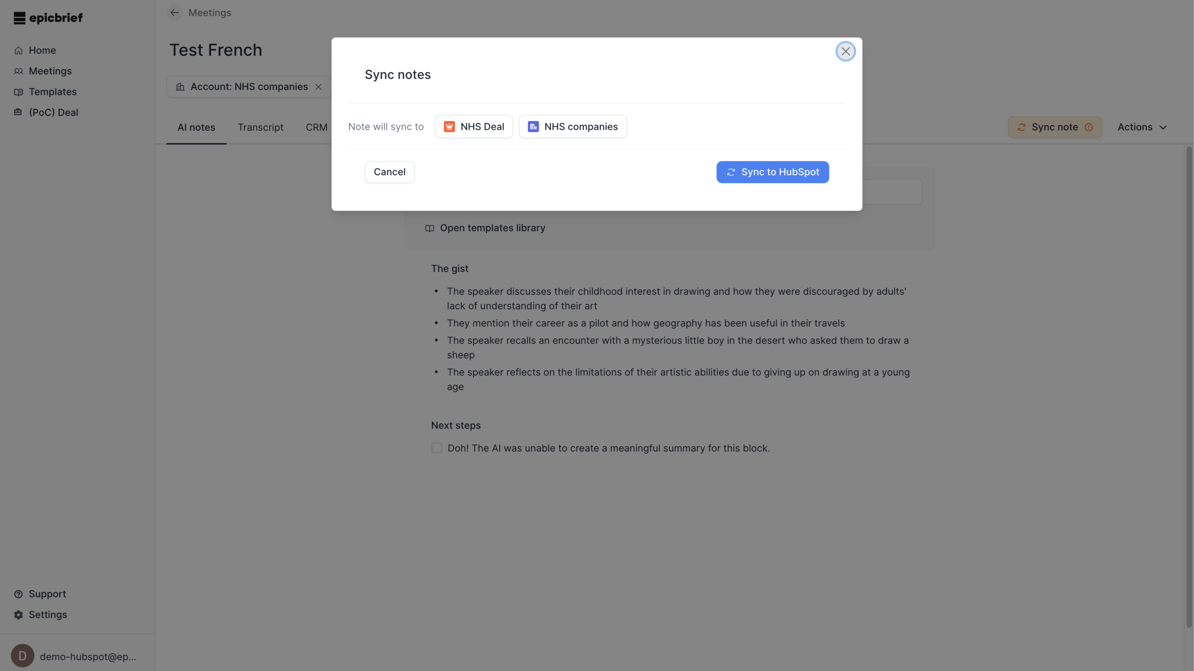Open Meetings in the sidebar
1194x671 pixels.
point(50,71)
